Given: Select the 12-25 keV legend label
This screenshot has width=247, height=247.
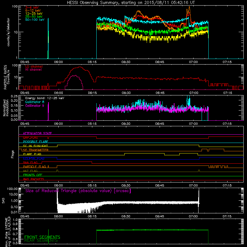Looking at the screenshot, I should [x=34, y=14].
